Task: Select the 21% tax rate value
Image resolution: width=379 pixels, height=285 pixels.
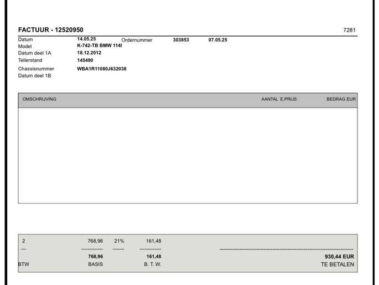Action: tap(119, 241)
